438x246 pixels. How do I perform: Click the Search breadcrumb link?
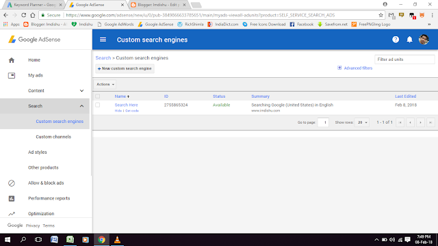(x=103, y=57)
